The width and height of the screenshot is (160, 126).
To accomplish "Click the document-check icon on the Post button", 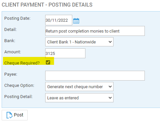I will (x=10, y=115).
